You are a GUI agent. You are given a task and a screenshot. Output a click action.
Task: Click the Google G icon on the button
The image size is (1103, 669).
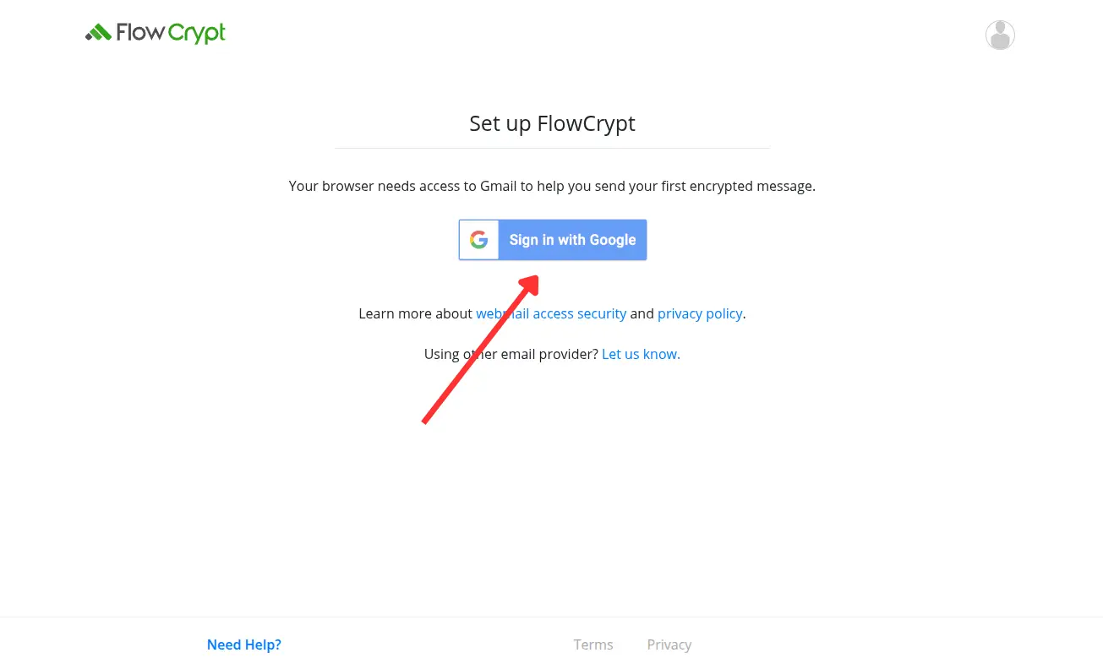coord(478,239)
